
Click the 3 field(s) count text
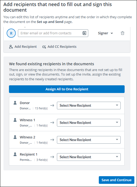(x=42, y=160)
